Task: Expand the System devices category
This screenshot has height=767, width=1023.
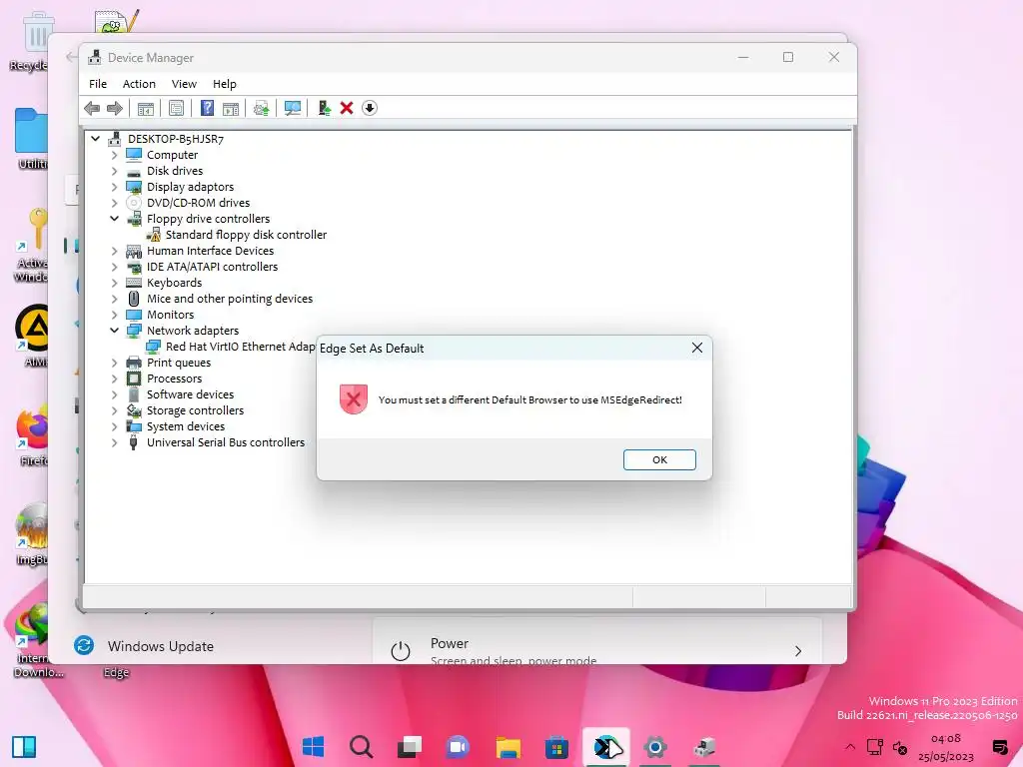Action: (x=115, y=426)
